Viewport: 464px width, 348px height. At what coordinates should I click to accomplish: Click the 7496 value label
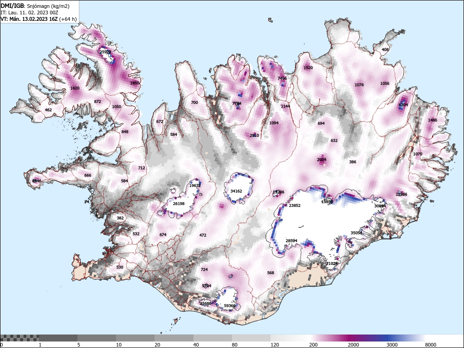pos(282,78)
